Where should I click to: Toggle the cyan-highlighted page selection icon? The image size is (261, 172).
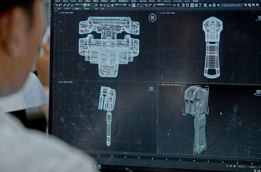click(x=85, y=5)
